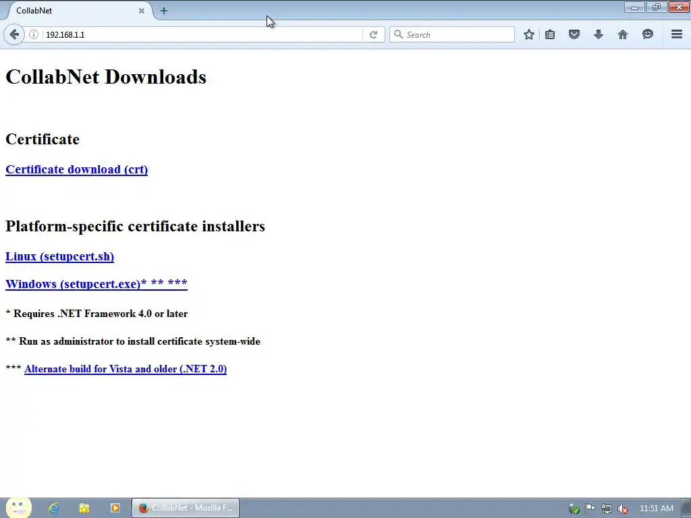Open the Hello chat smiley icon
This screenshot has height=518, width=691.
pyautogui.click(x=647, y=34)
